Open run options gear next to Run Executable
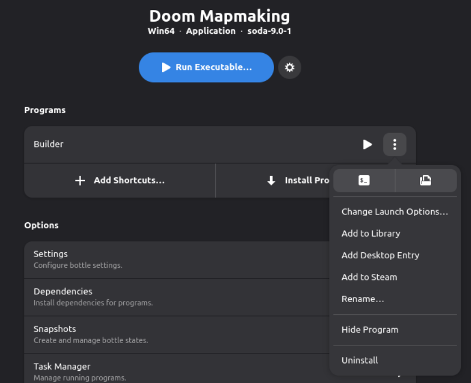This screenshot has height=383, width=471. point(289,68)
